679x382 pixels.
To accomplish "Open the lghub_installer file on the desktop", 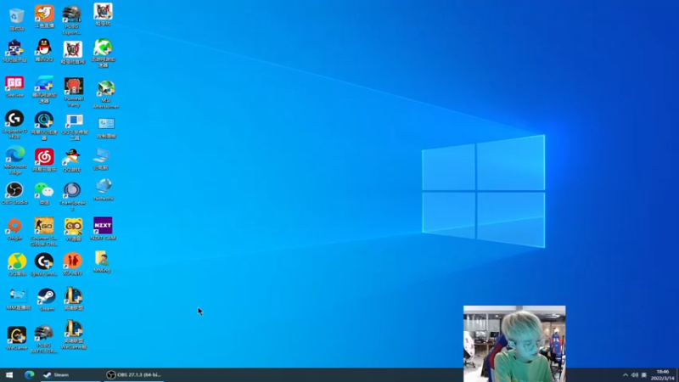I will pyautogui.click(x=44, y=265).
